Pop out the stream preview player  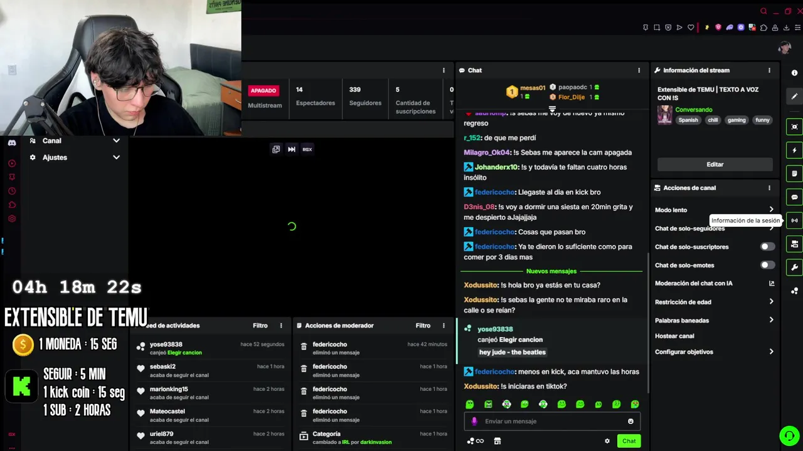[x=276, y=149]
